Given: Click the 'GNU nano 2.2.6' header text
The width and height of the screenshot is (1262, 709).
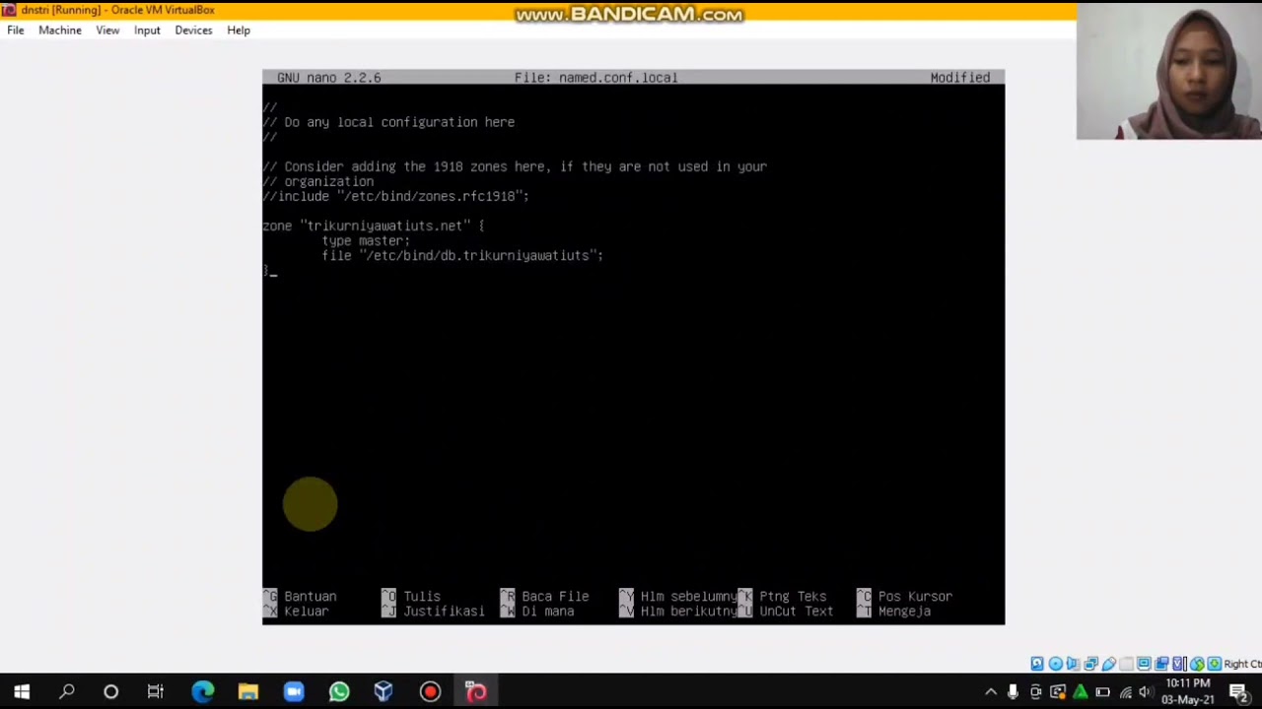Looking at the screenshot, I should (328, 78).
